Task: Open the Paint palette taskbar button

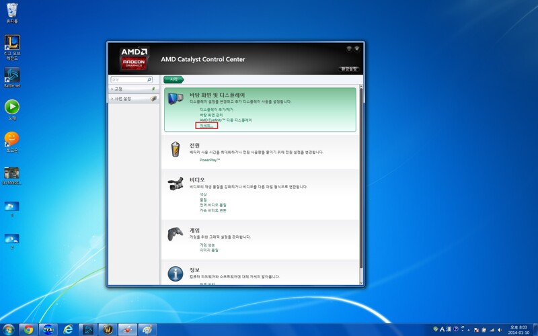Action: coord(147,330)
